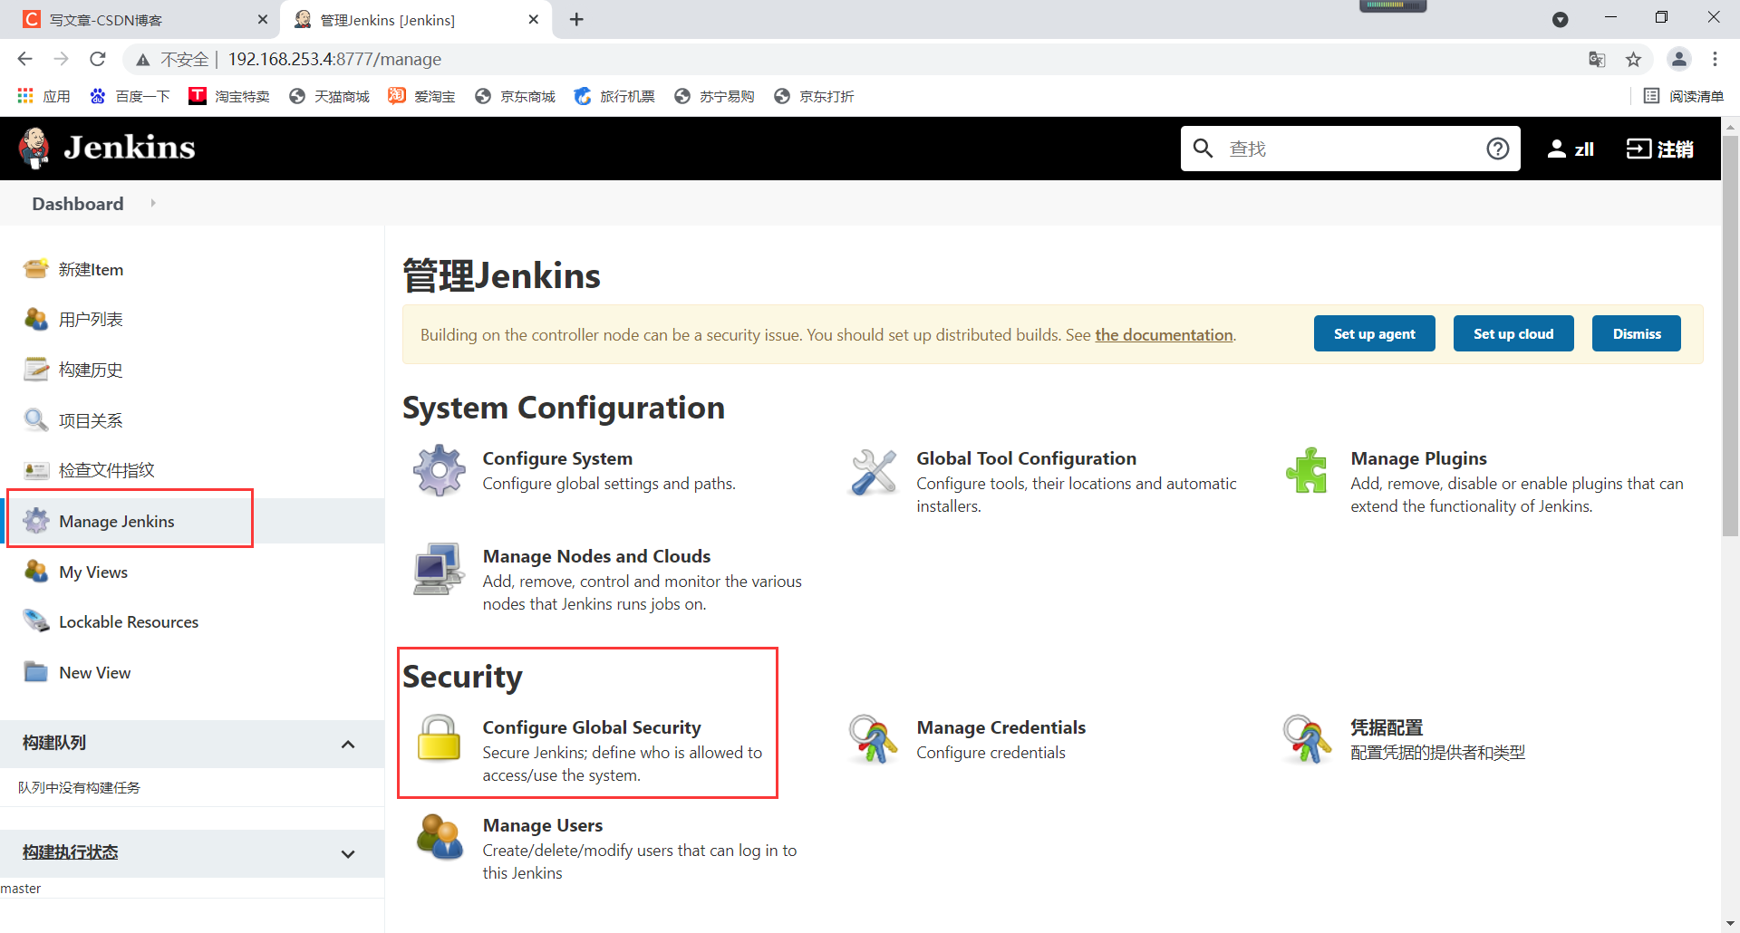Open the 京东商城 bookmark
The image size is (1740, 933).
tap(515, 96)
